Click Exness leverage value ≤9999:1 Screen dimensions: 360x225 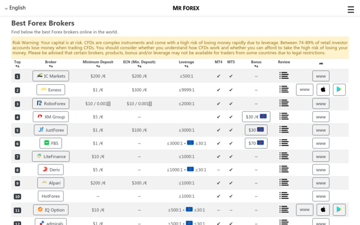tap(186, 90)
